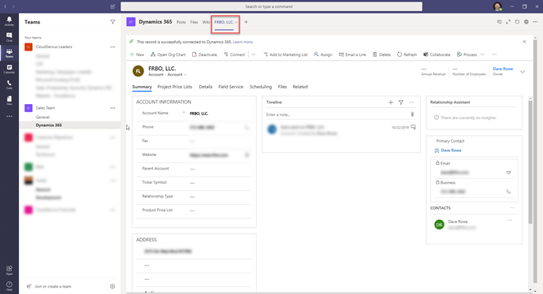Open more options for CloudServus Leaders team
This screenshot has height=294, width=543.
click(x=113, y=47)
